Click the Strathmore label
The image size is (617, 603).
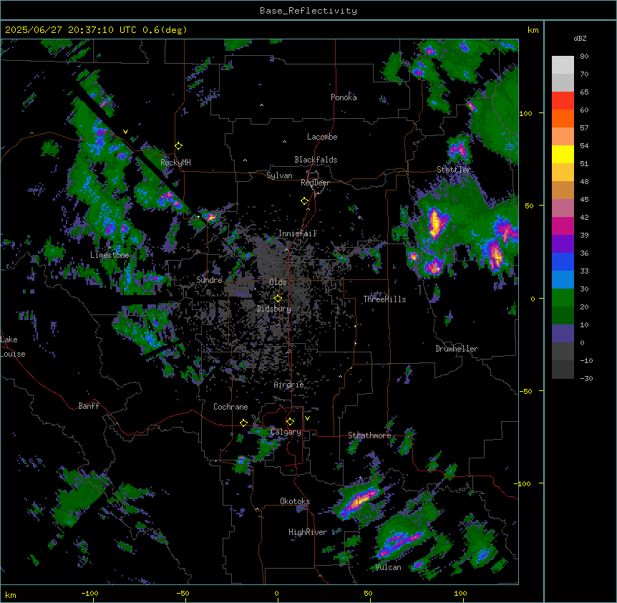369,435
